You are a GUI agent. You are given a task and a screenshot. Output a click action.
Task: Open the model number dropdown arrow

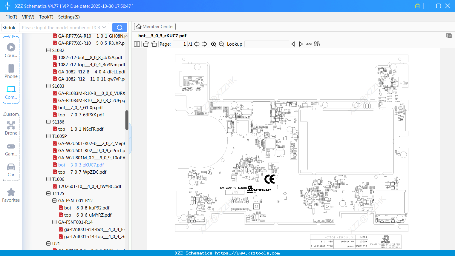[104, 27]
